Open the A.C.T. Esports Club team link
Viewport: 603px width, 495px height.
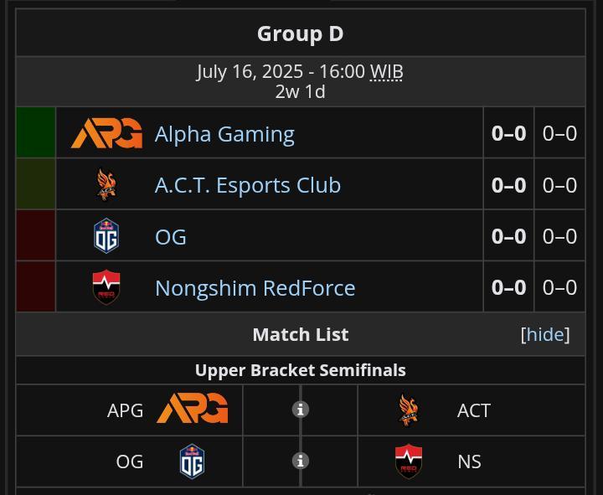tap(248, 185)
